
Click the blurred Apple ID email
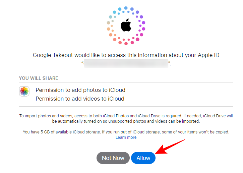126,63
